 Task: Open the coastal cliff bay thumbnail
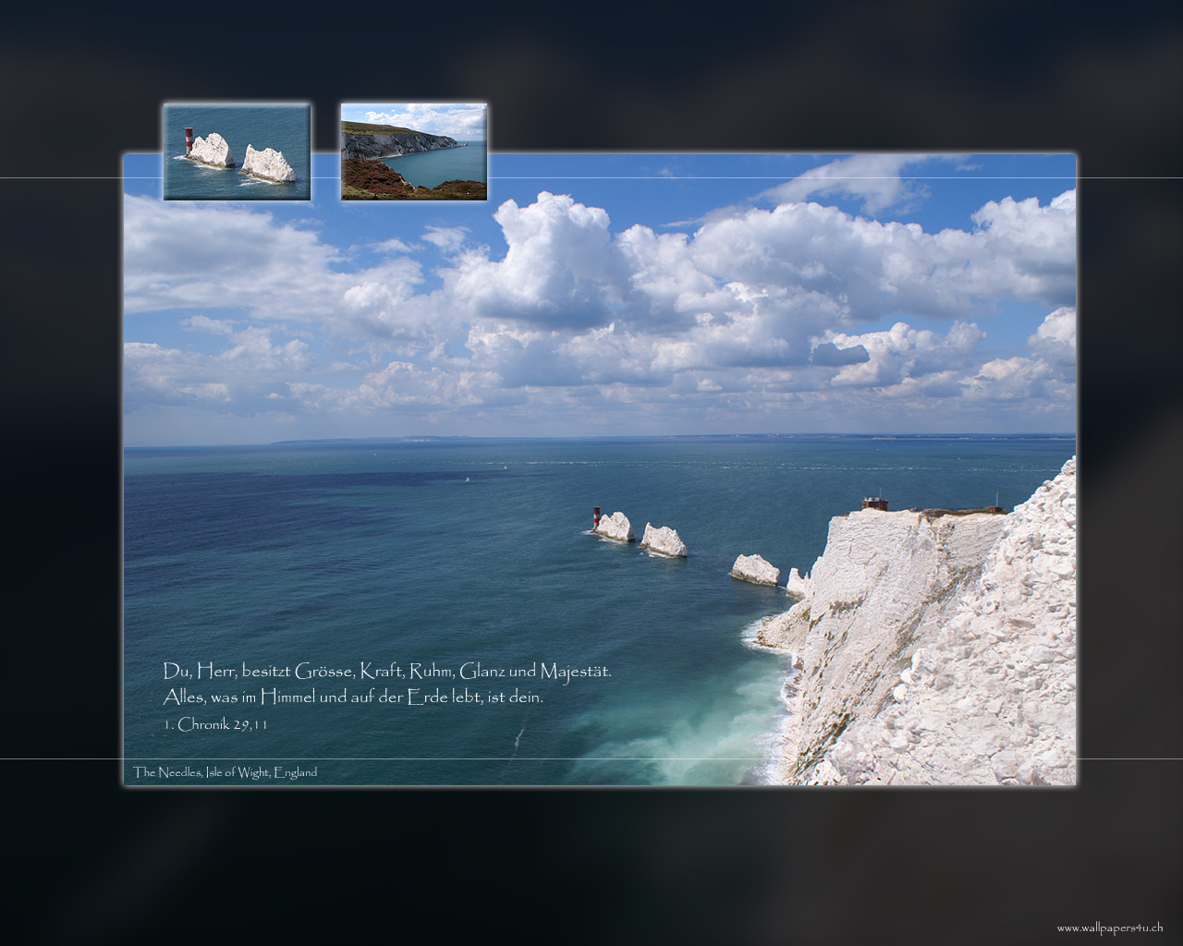click(413, 152)
